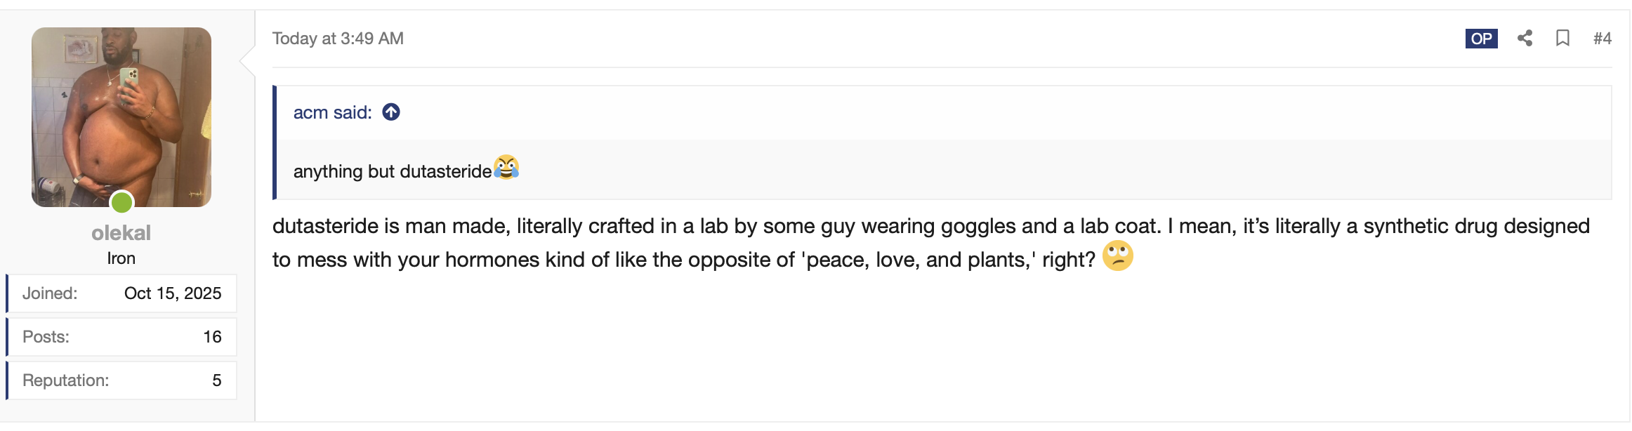Click the Oct 15, 2025 join date
Screen dimensions: 1632x431
click(x=173, y=293)
